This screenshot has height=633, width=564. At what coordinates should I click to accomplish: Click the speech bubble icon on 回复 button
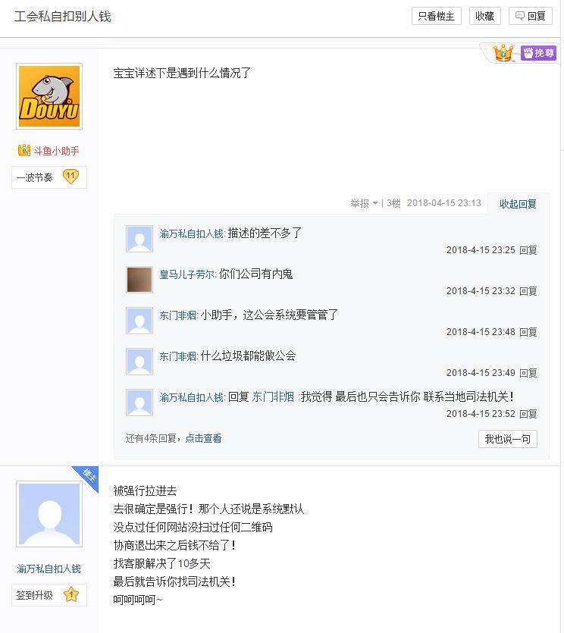[x=520, y=15]
